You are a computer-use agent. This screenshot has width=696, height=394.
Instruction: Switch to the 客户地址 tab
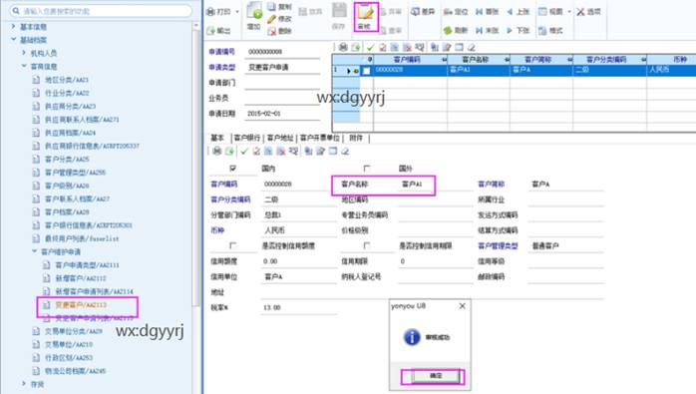280,138
